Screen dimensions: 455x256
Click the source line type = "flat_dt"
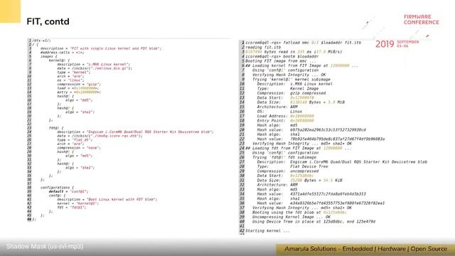tap(75, 139)
